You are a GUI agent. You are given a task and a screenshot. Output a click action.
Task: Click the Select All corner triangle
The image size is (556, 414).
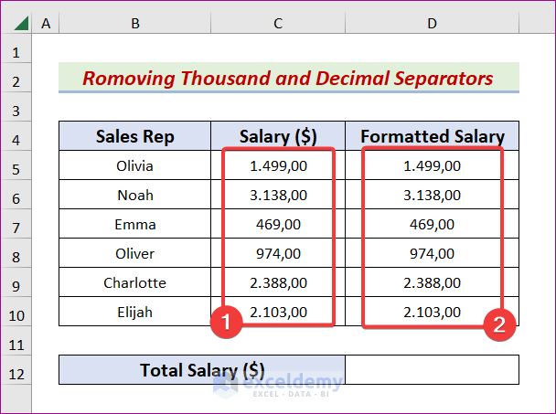click(x=16, y=23)
